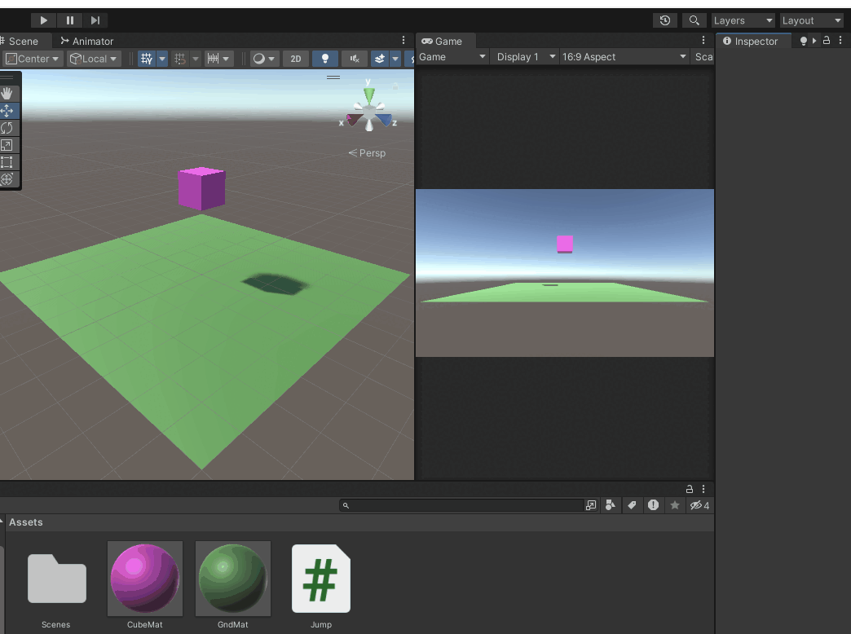Open the Display 1 dropdown

click(526, 57)
